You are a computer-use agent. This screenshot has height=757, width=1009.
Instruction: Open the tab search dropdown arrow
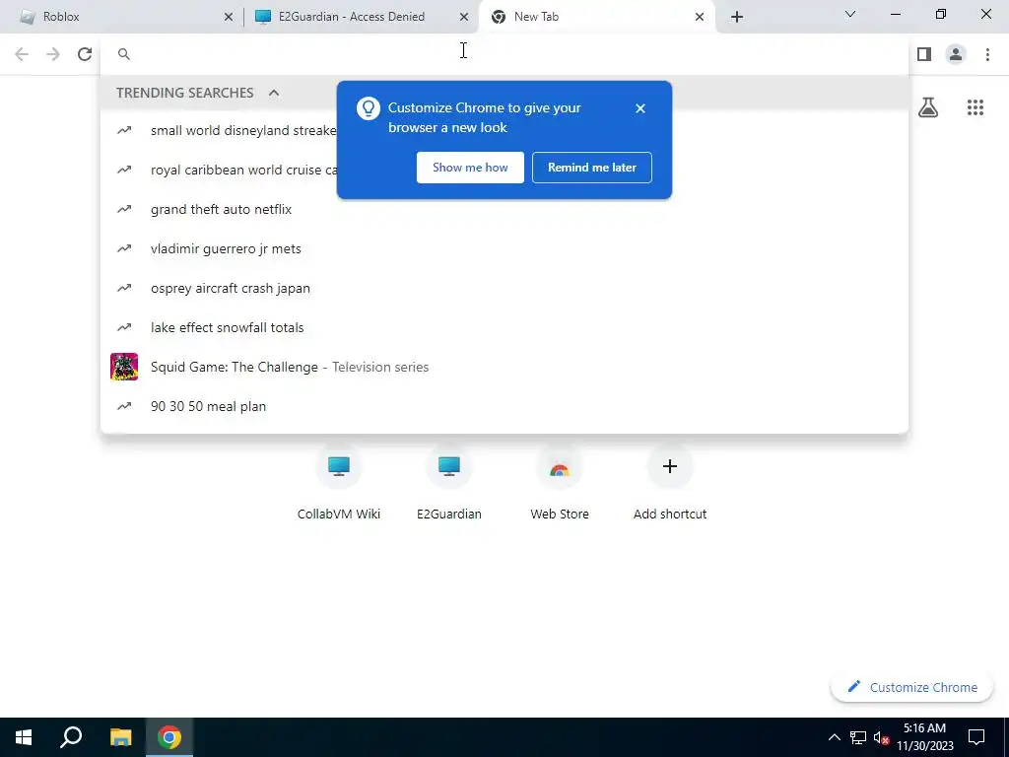[850, 14]
